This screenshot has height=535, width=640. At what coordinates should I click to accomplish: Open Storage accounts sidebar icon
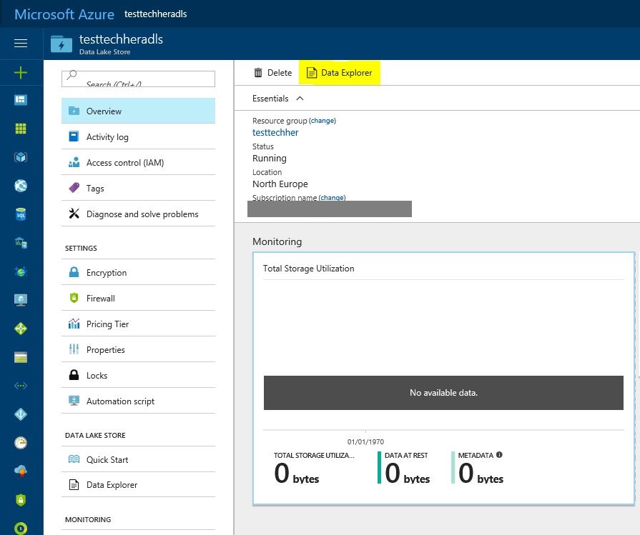tap(21, 357)
